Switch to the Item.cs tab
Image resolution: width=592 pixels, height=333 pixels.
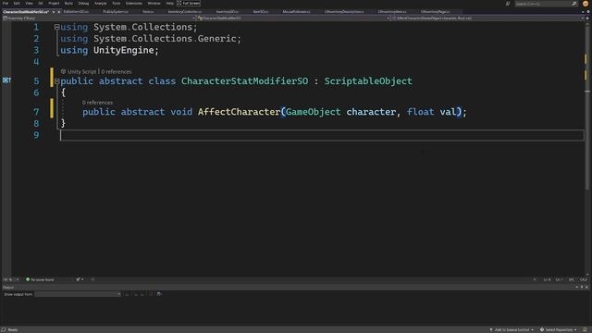point(148,12)
